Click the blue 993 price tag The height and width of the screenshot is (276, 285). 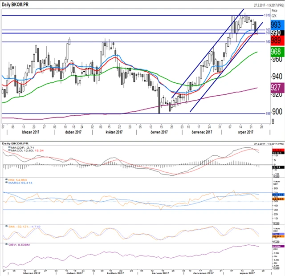point(275,25)
